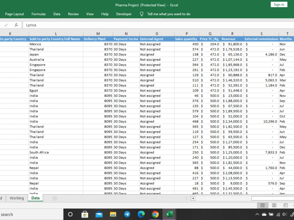
Task: Click the Tell me lightbulb icon
Action: tap(142, 14)
